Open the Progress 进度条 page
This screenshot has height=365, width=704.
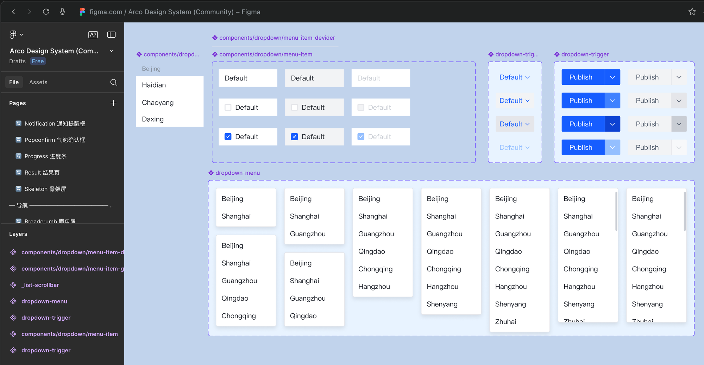tap(45, 156)
